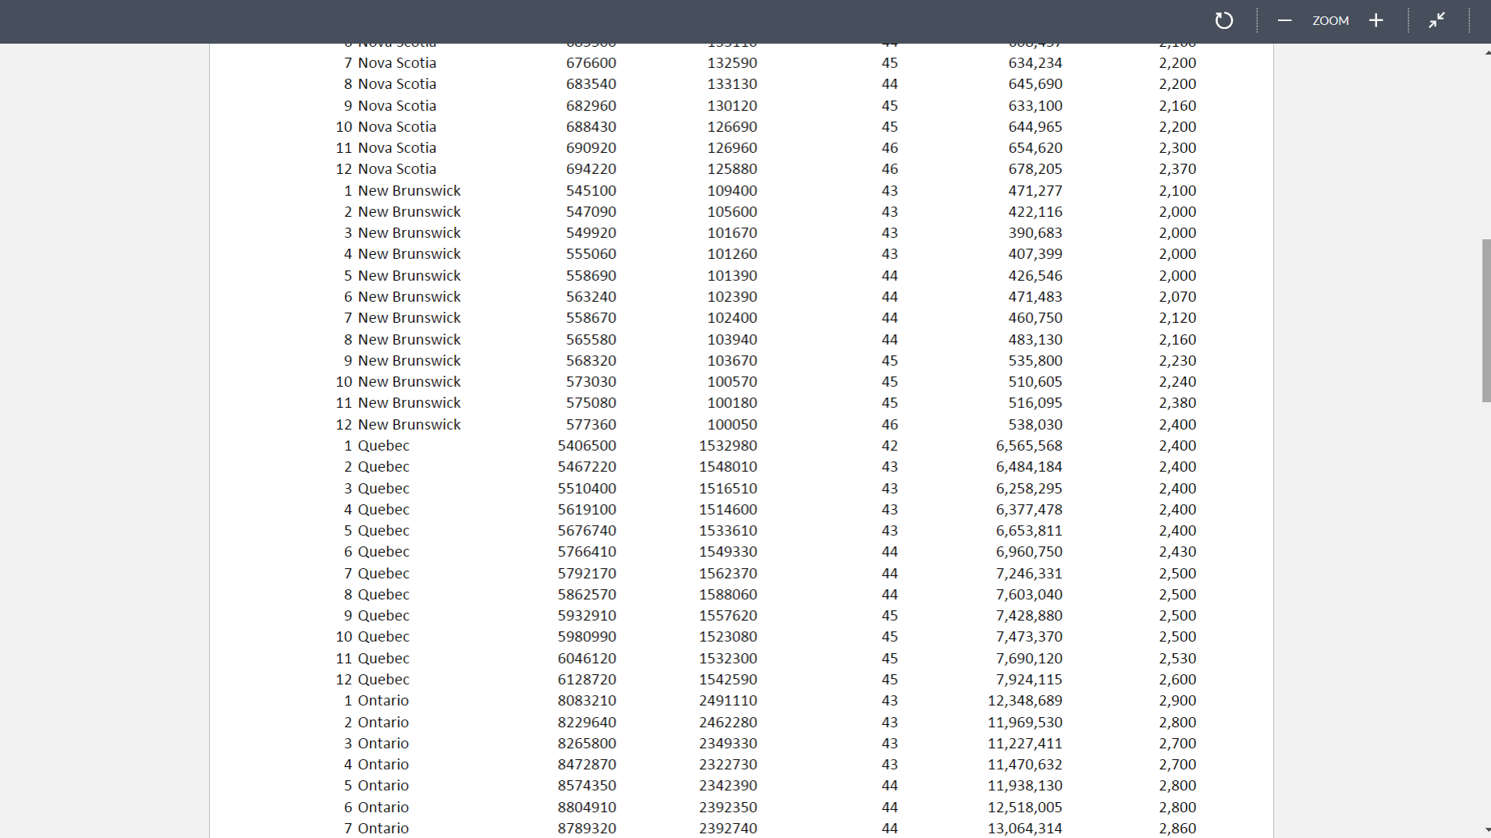Click the value 5406500
The image size is (1491, 838).
pyautogui.click(x=587, y=446)
